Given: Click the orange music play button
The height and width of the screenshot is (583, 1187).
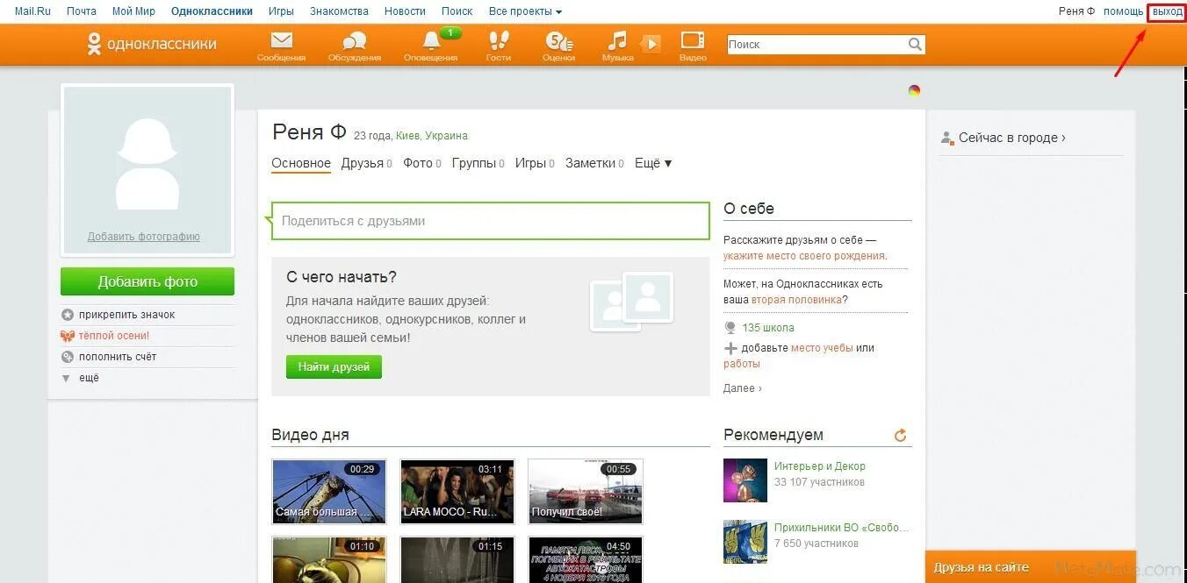Looking at the screenshot, I should [651, 44].
